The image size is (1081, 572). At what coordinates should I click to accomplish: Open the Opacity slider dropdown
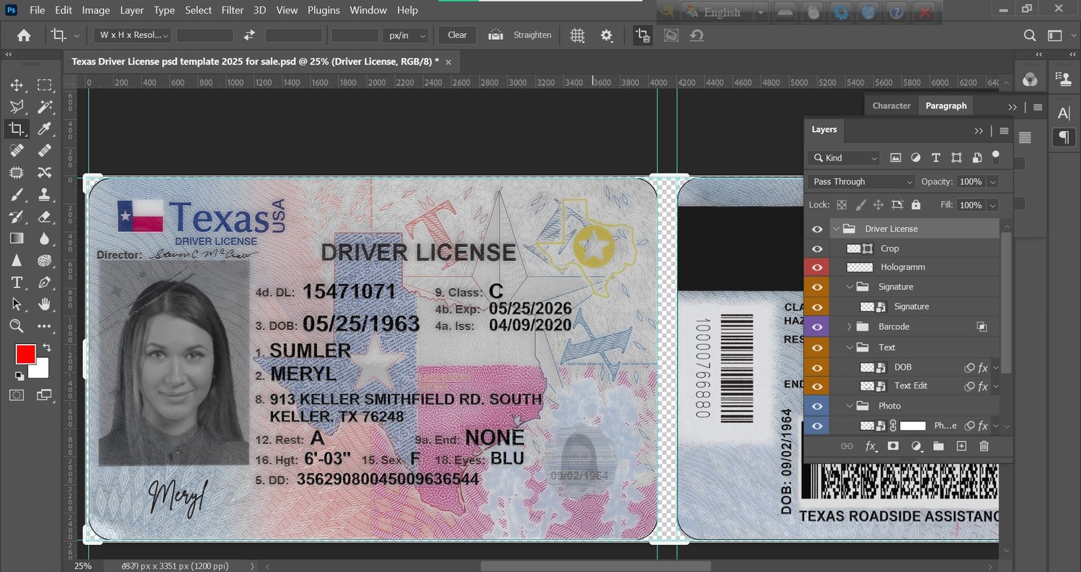pyautogui.click(x=992, y=181)
